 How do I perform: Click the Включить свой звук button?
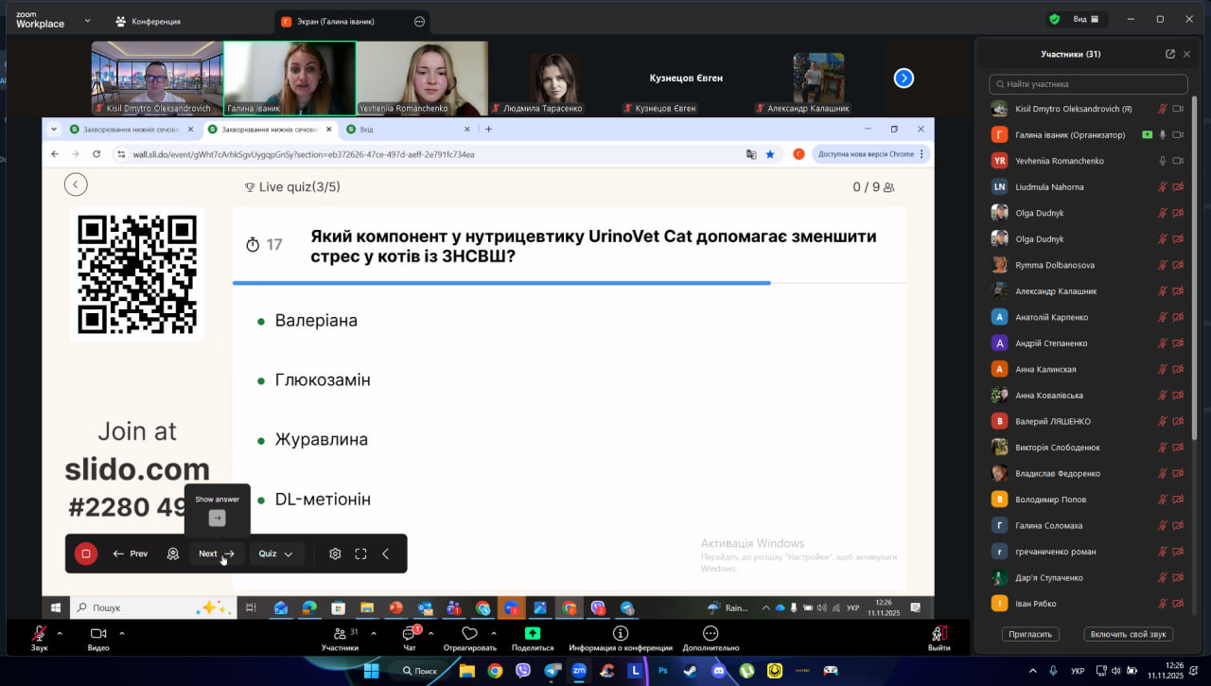pyautogui.click(x=1129, y=634)
